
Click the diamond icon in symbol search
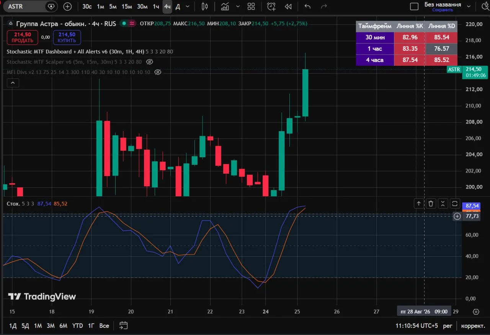[51, 7]
